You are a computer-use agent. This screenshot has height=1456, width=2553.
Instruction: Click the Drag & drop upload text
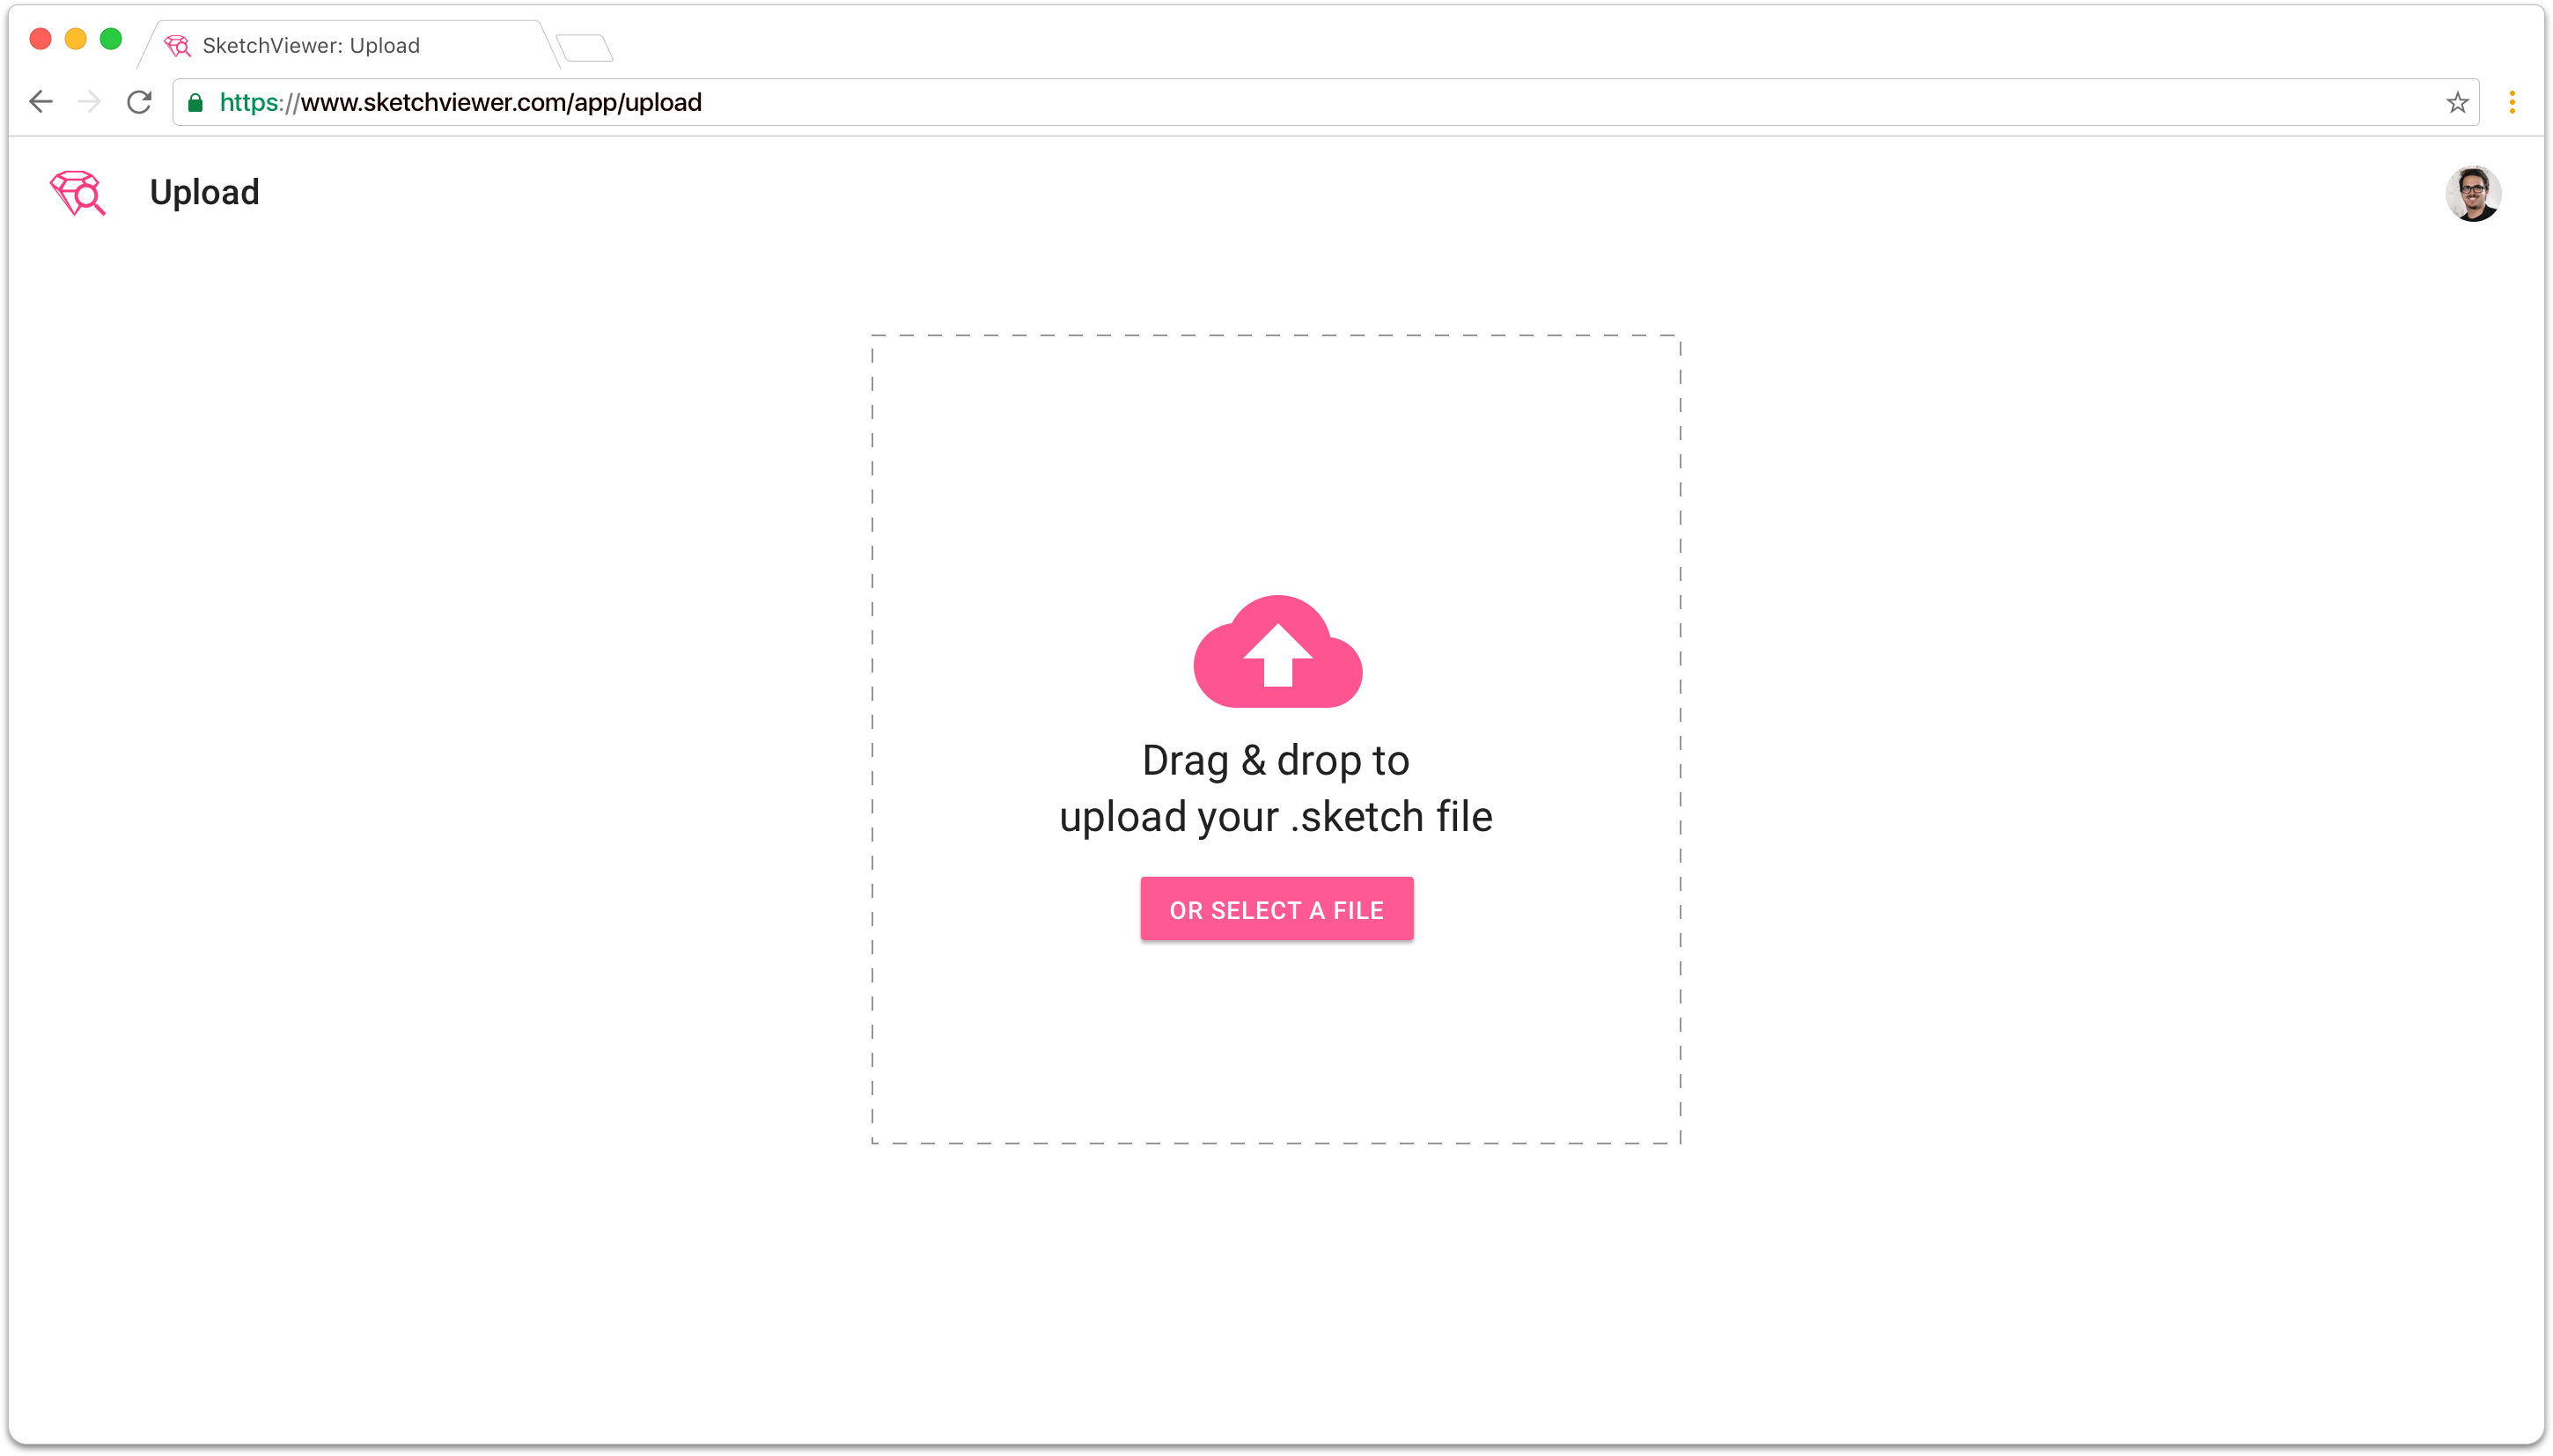(1276, 788)
